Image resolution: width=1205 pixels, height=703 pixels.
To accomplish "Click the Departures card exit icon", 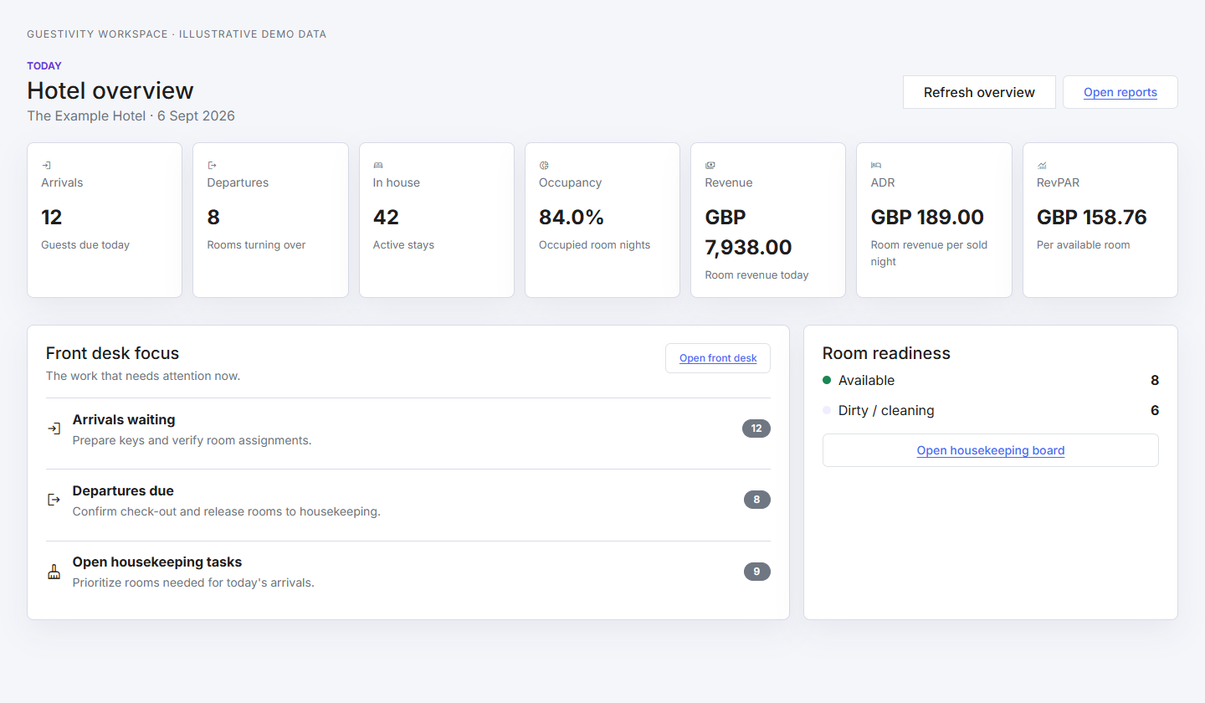I will click(212, 166).
